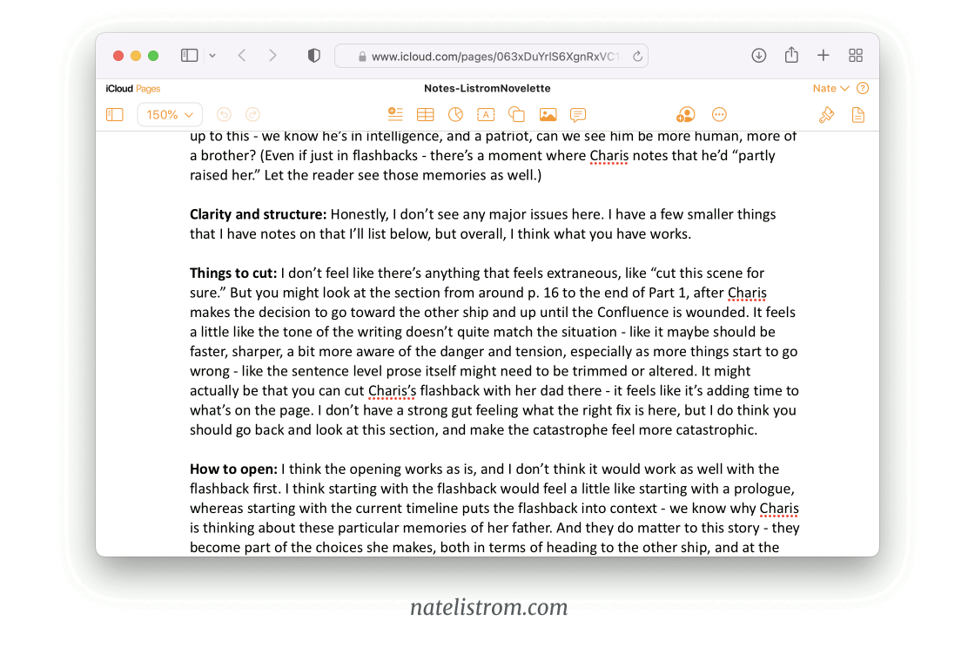Click the word 'Confluence'

632,312
